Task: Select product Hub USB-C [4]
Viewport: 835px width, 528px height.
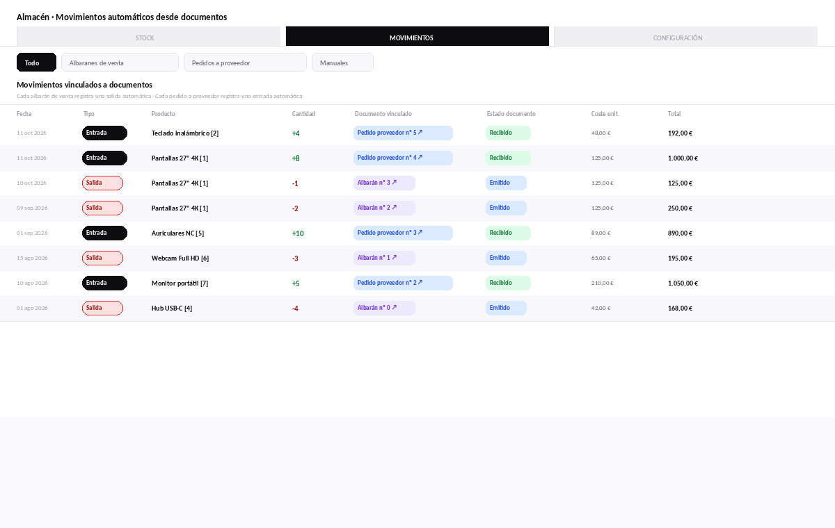Action: pos(172,308)
